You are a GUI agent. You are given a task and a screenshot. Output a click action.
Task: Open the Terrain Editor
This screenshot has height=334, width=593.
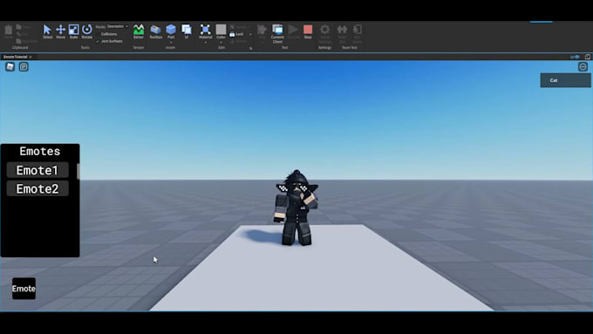[139, 31]
